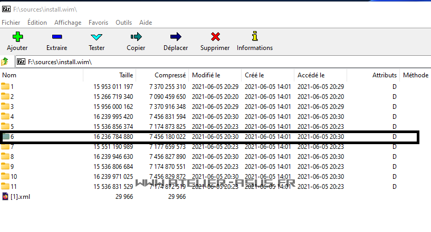
Task: Sort by Modifié le column header
Action: [x=206, y=75]
